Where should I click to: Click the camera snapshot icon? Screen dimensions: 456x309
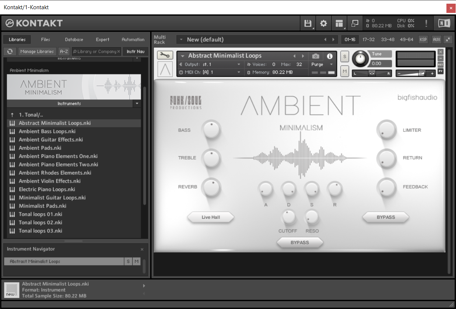pos(316,56)
